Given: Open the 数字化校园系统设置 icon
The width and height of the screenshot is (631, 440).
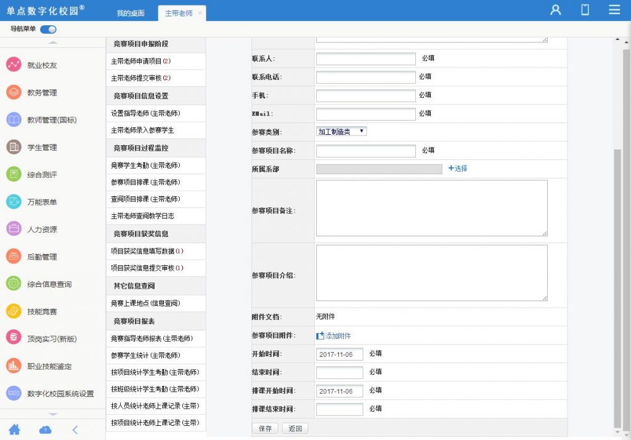Looking at the screenshot, I should coord(14,393).
